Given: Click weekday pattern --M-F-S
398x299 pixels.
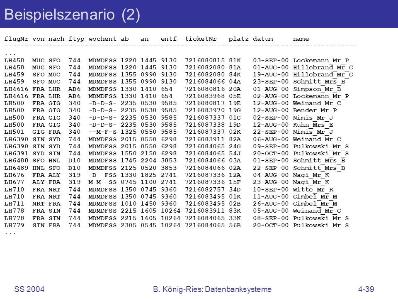Looking at the screenshot, I should (102, 132).
